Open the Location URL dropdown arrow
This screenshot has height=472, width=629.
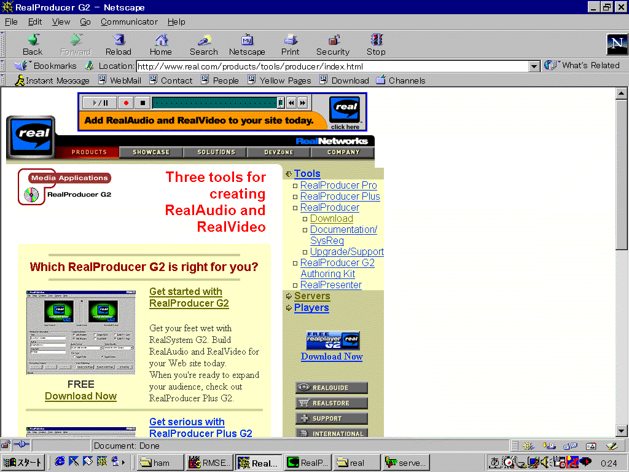[534, 66]
